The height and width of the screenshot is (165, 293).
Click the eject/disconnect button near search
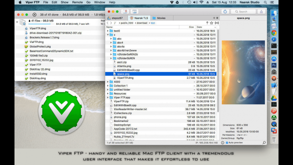pyautogui.click(x=261, y=11)
